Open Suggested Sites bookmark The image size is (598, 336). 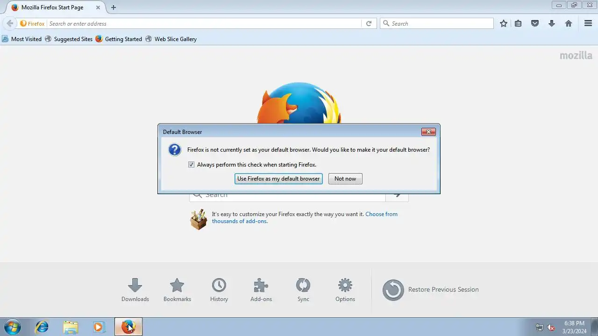tap(69, 39)
